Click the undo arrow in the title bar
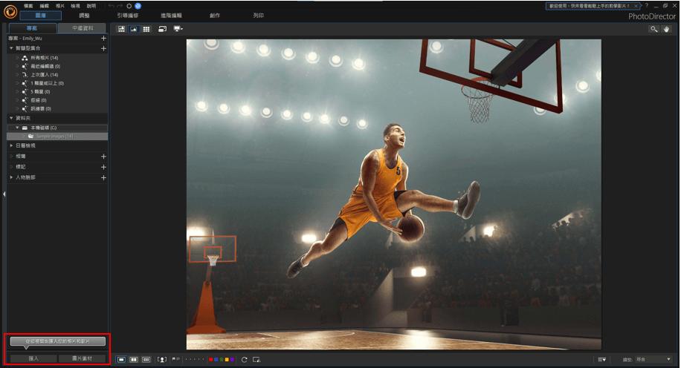 coord(111,6)
